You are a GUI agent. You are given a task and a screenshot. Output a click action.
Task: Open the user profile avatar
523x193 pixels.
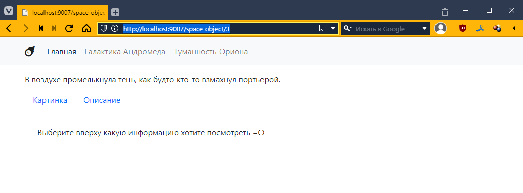pos(440,28)
